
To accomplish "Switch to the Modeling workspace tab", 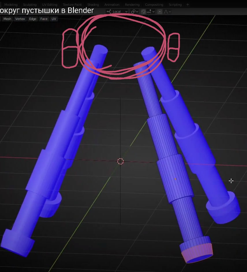I will point(11,5).
